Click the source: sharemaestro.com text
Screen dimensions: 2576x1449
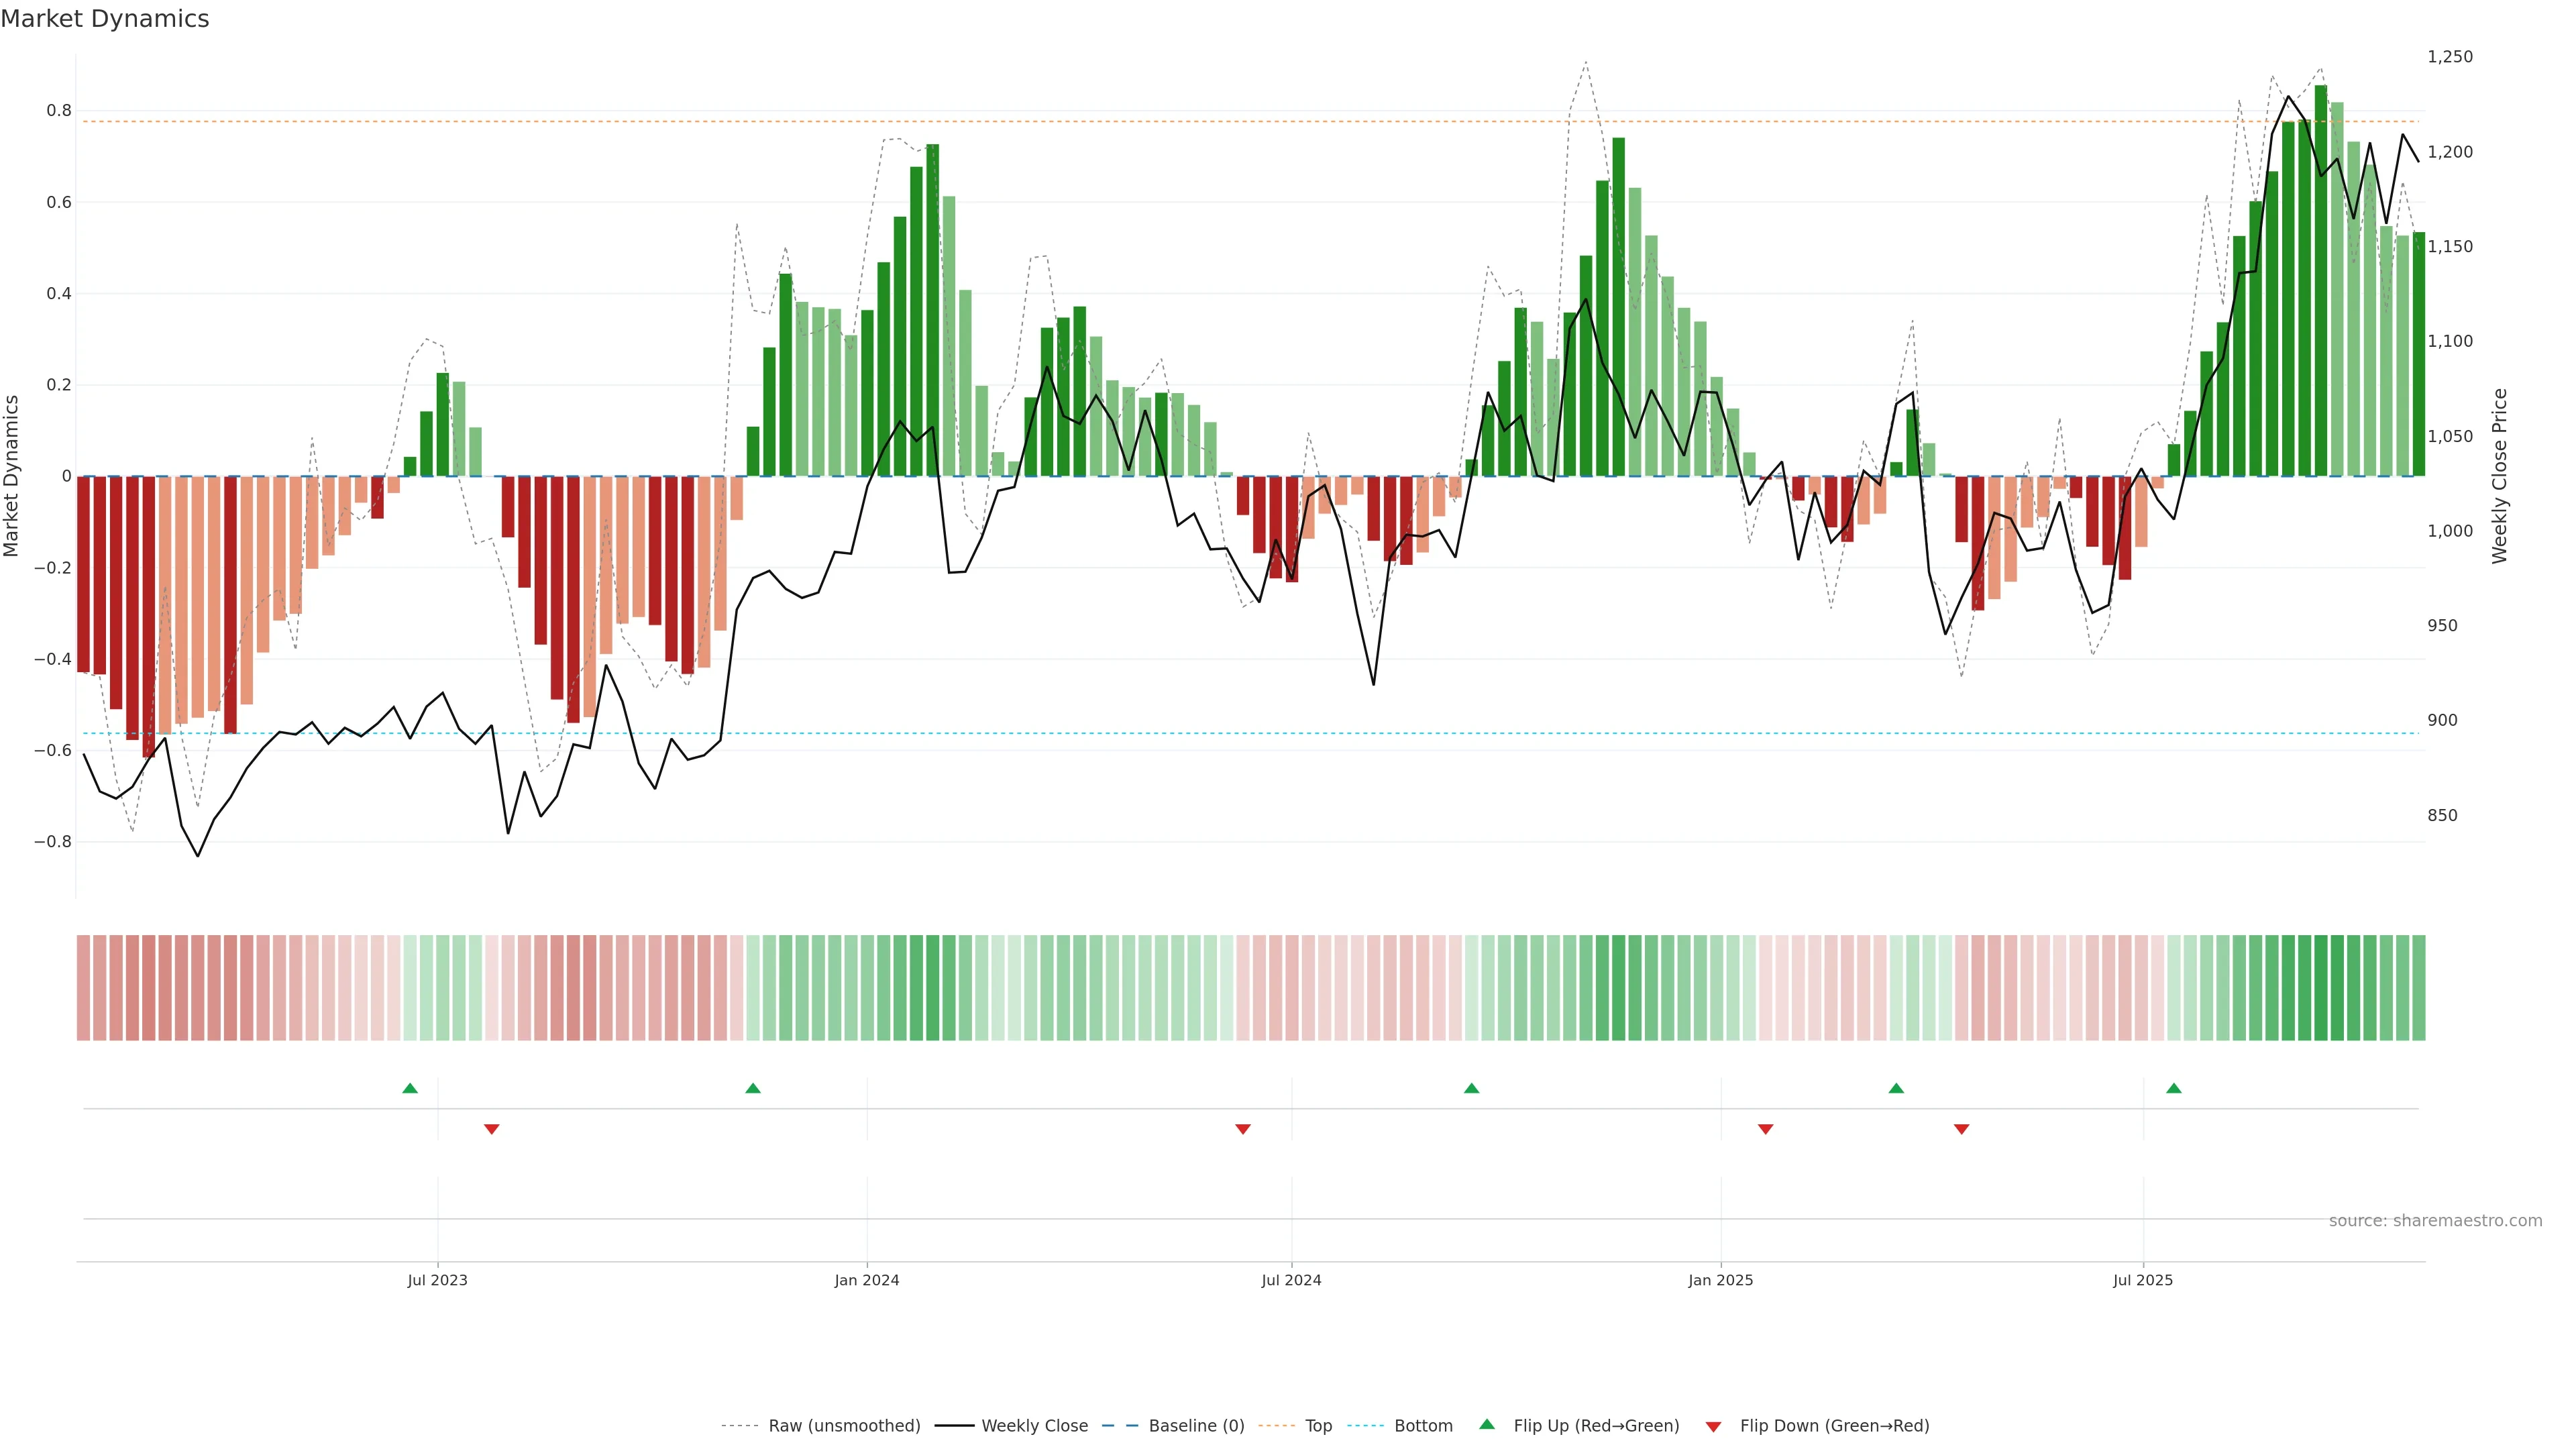pos(2435,1221)
